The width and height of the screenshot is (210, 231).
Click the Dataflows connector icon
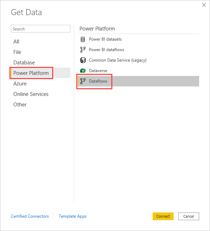click(83, 81)
